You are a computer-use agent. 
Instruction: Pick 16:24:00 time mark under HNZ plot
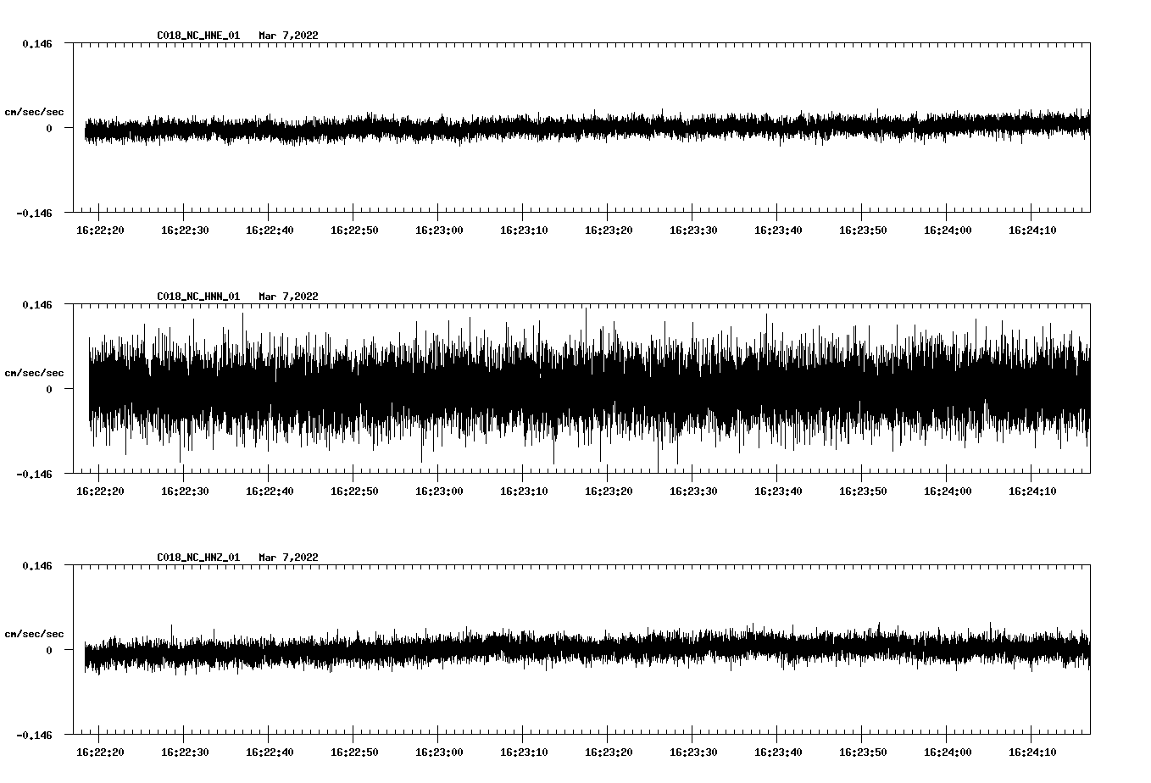948,752
